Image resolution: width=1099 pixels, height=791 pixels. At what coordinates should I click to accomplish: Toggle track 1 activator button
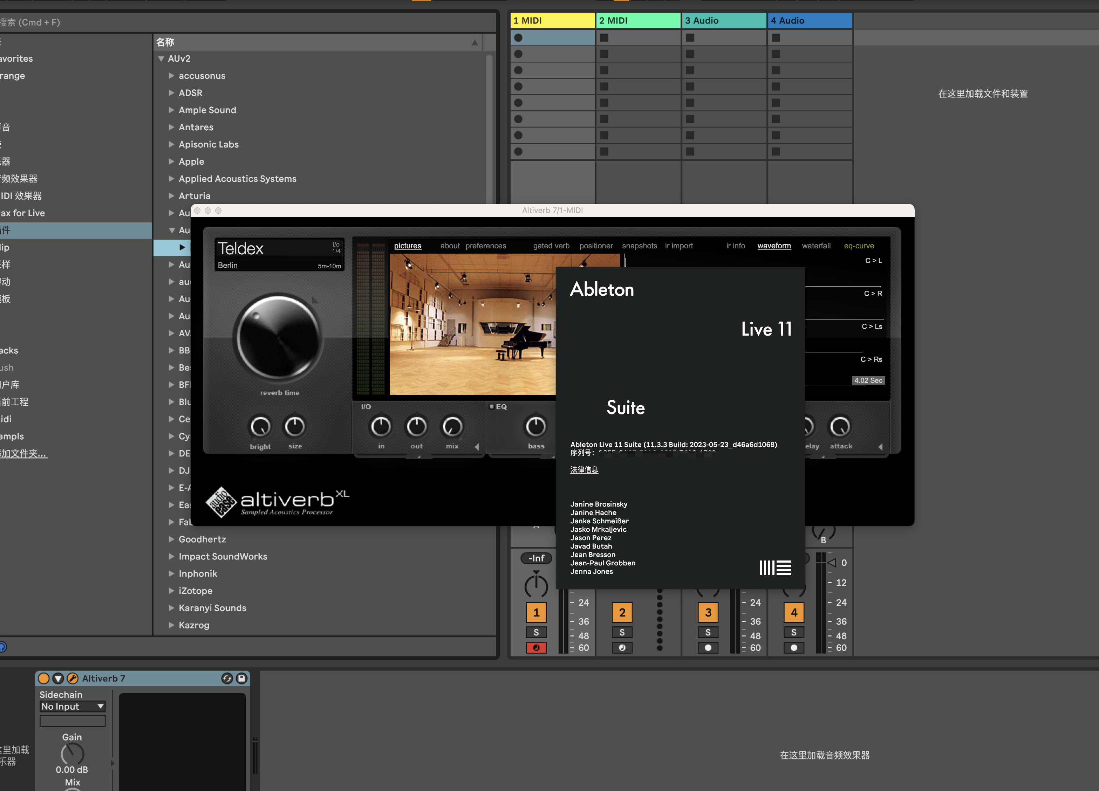click(536, 612)
